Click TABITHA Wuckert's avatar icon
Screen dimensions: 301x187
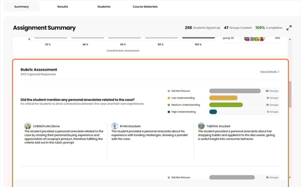[201, 126]
